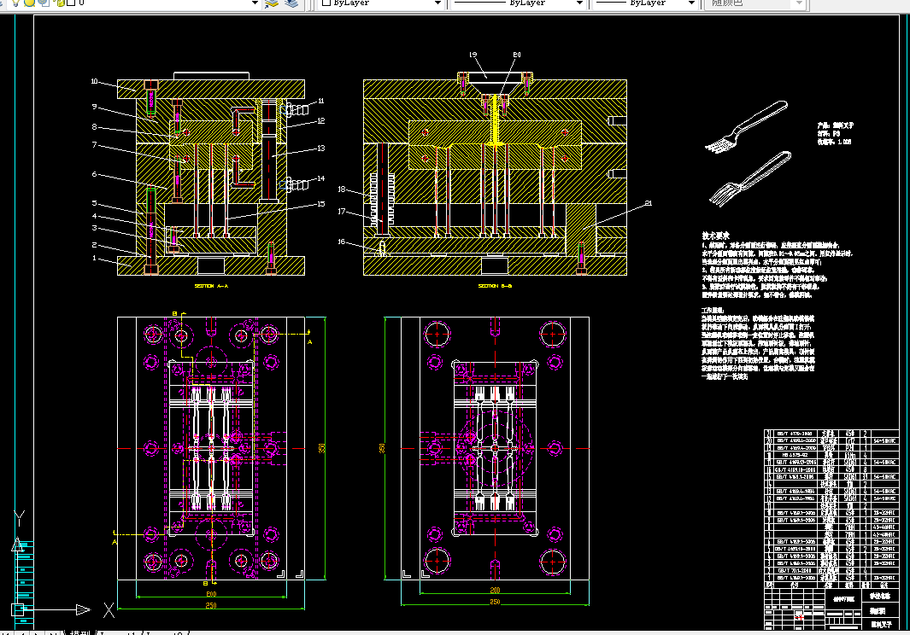Screen dimensions: 910x635
Task: Select callout number 6 in section A-A
Action: (x=94, y=174)
